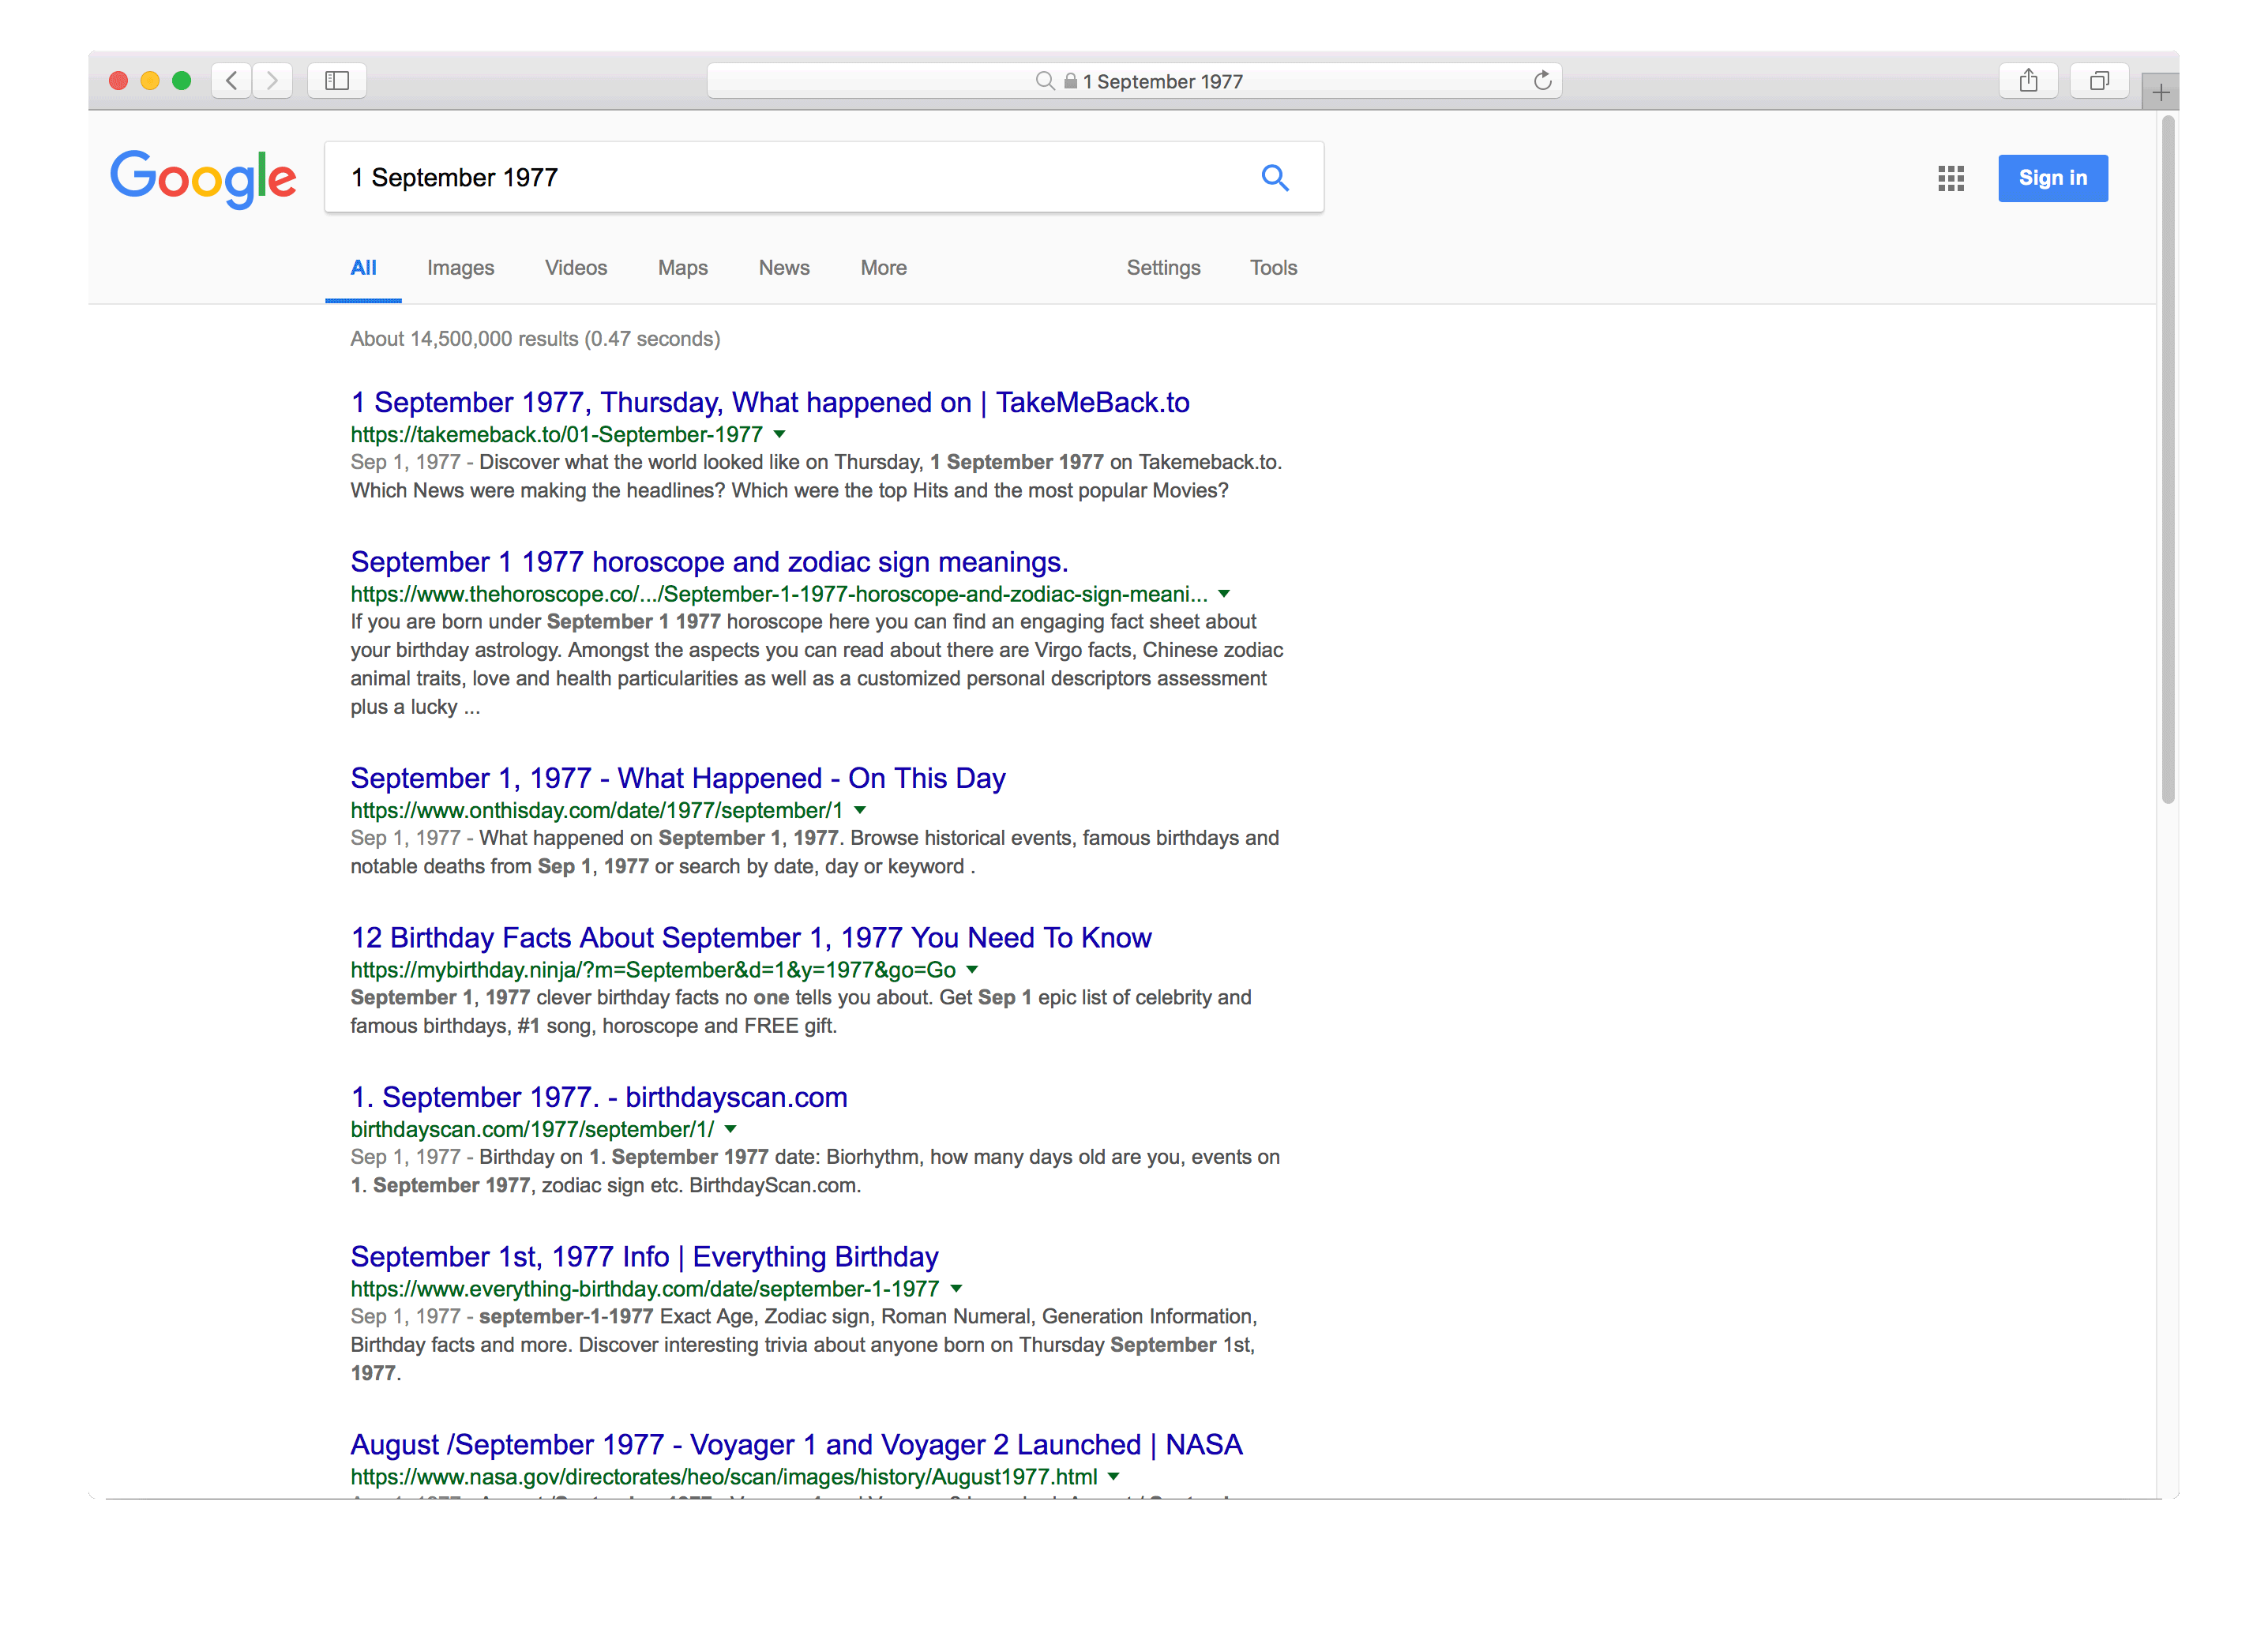Click the lock icon in address bar
Screen dimensions: 2268x1625
click(x=1070, y=81)
